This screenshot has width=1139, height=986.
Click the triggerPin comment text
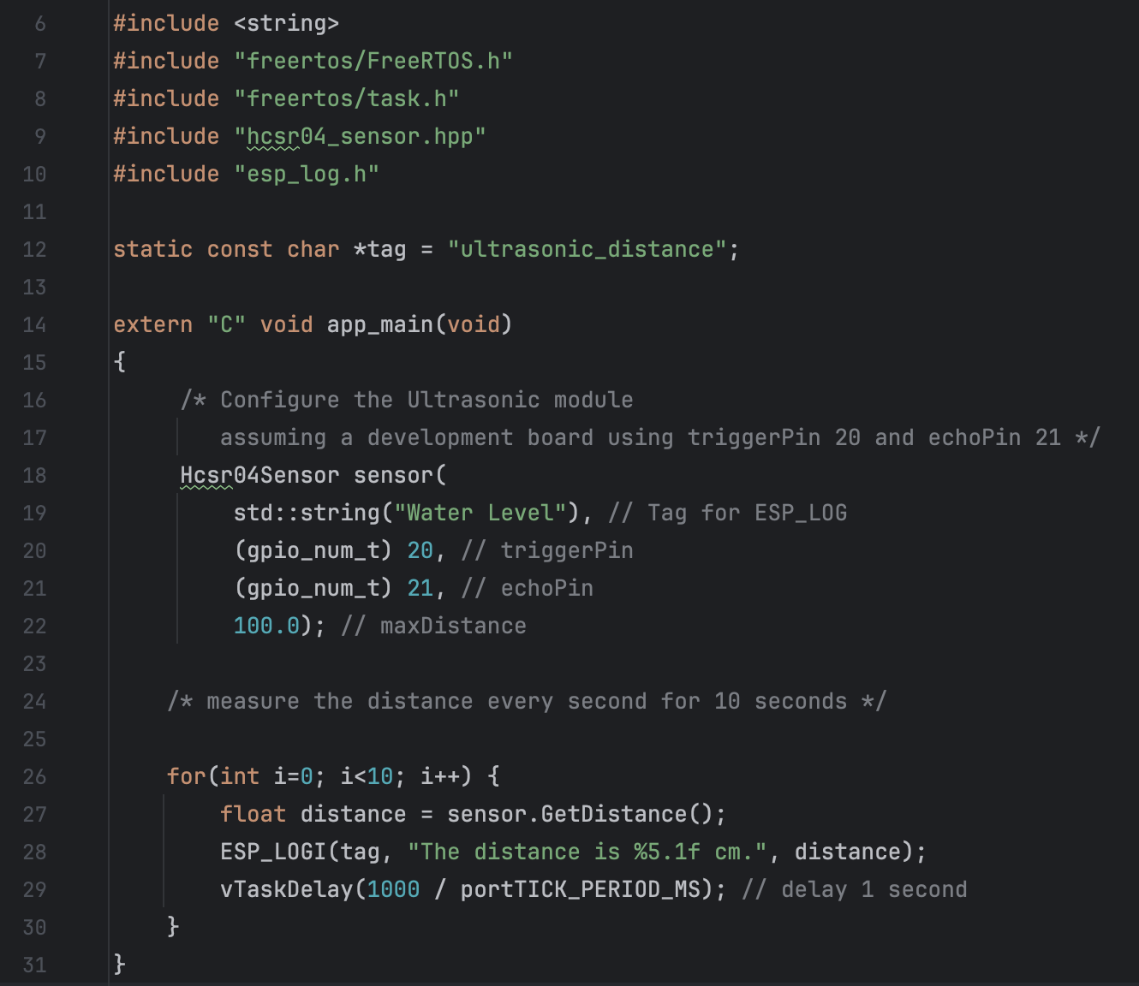pyautogui.click(x=566, y=551)
